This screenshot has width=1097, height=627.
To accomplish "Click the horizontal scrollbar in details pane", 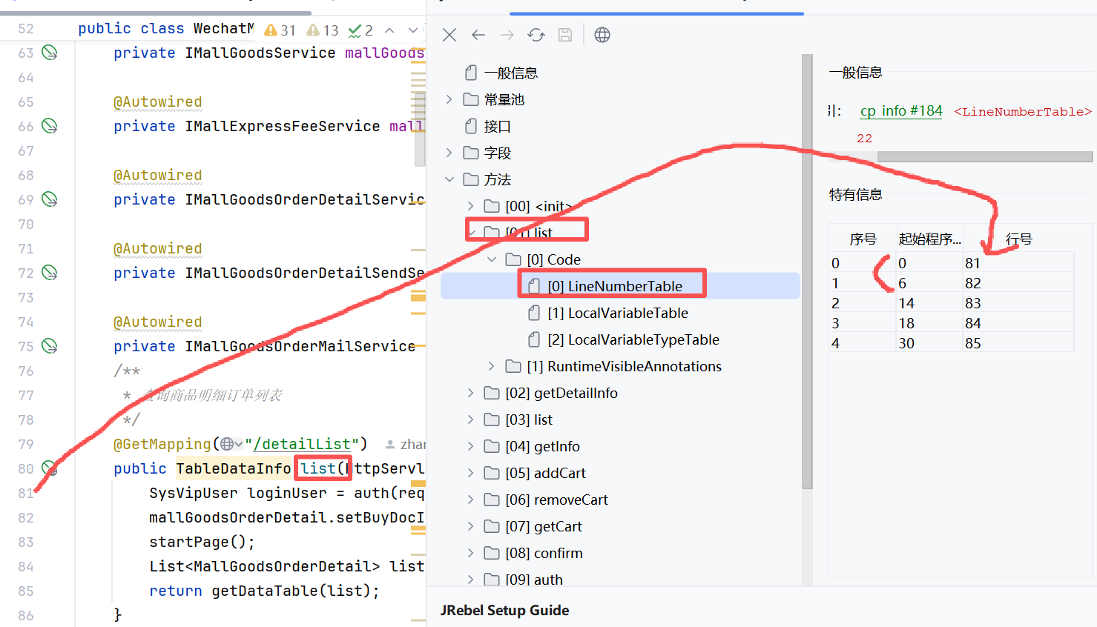I will (x=984, y=156).
